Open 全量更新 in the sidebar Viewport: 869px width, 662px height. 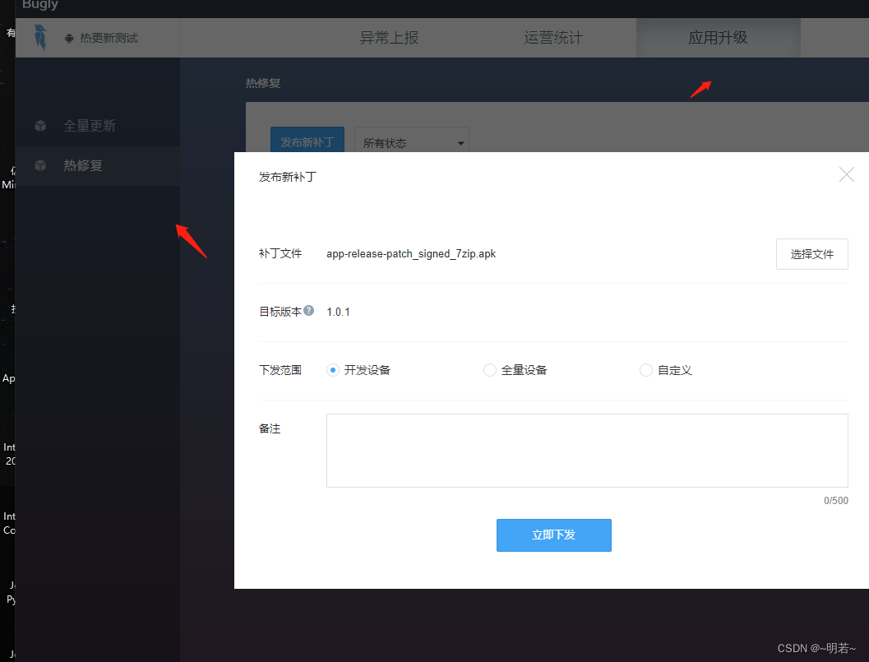pos(98,126)
